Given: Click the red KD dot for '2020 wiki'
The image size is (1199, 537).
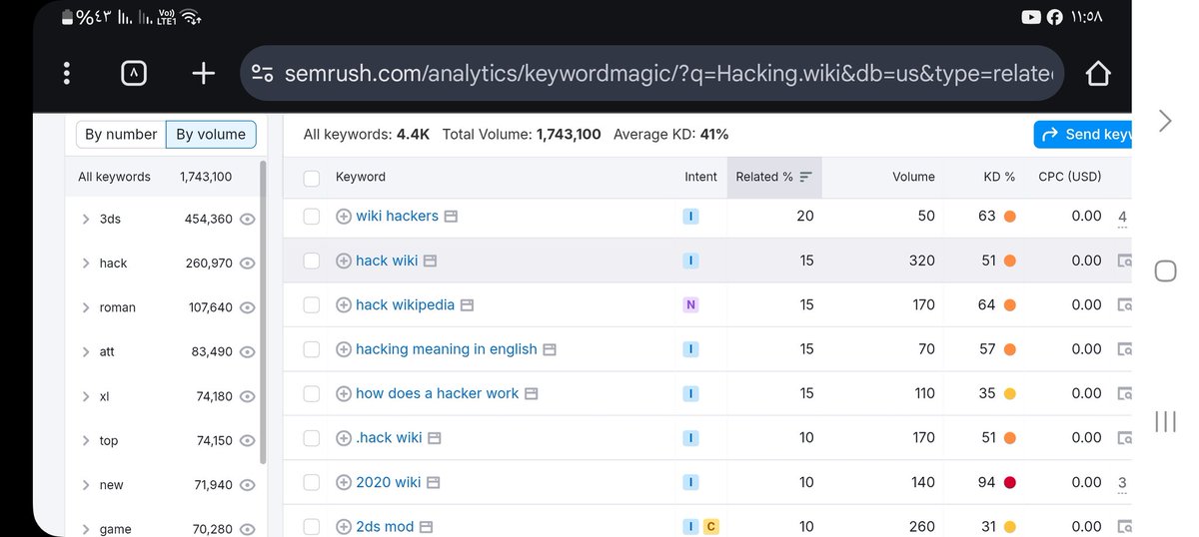Looking at the screenshot, I should [1009, 482].
